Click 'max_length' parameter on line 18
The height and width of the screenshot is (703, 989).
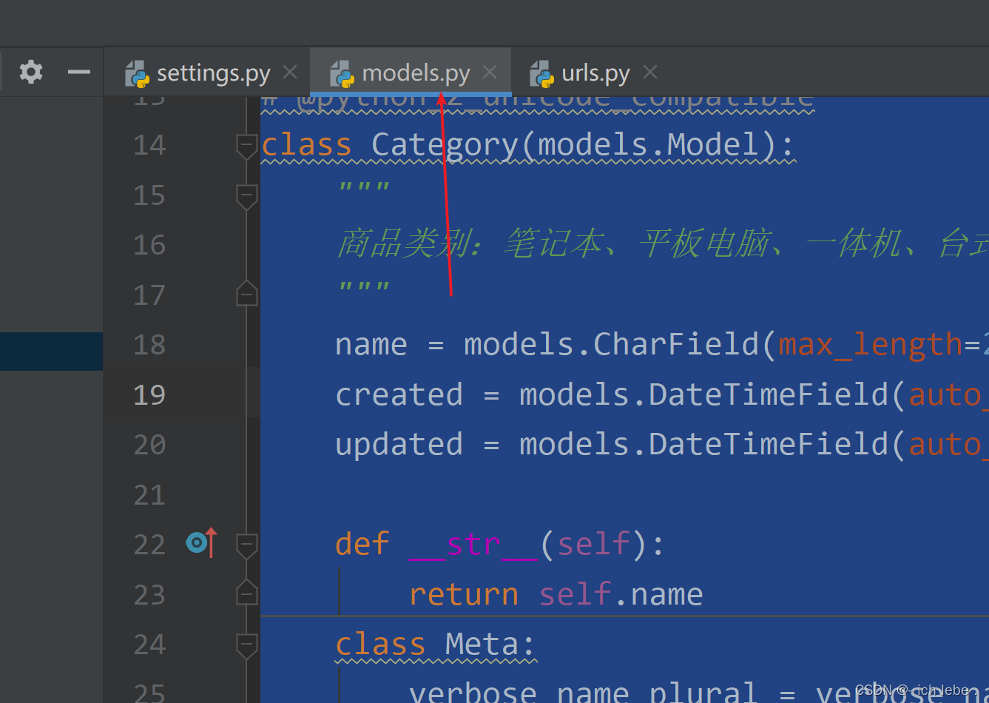[870, 346]
